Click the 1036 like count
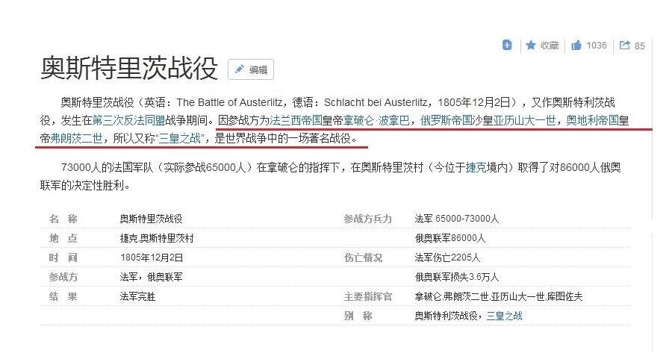The height and width of the screenshot is (359, 672). click(x=597, y=46)
